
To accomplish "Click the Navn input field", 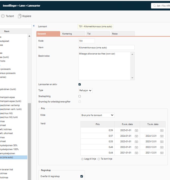I will click(106, 48).
